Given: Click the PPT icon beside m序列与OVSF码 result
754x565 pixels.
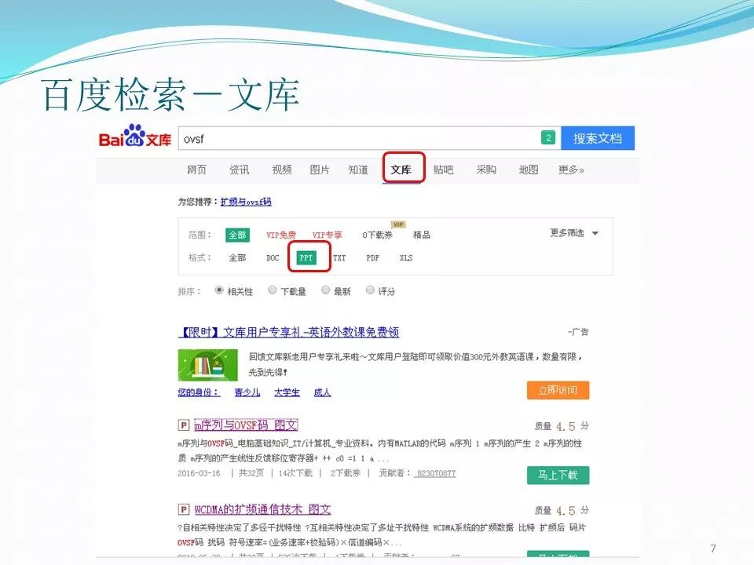Looking at the screenshot, I should pos(183,425).
